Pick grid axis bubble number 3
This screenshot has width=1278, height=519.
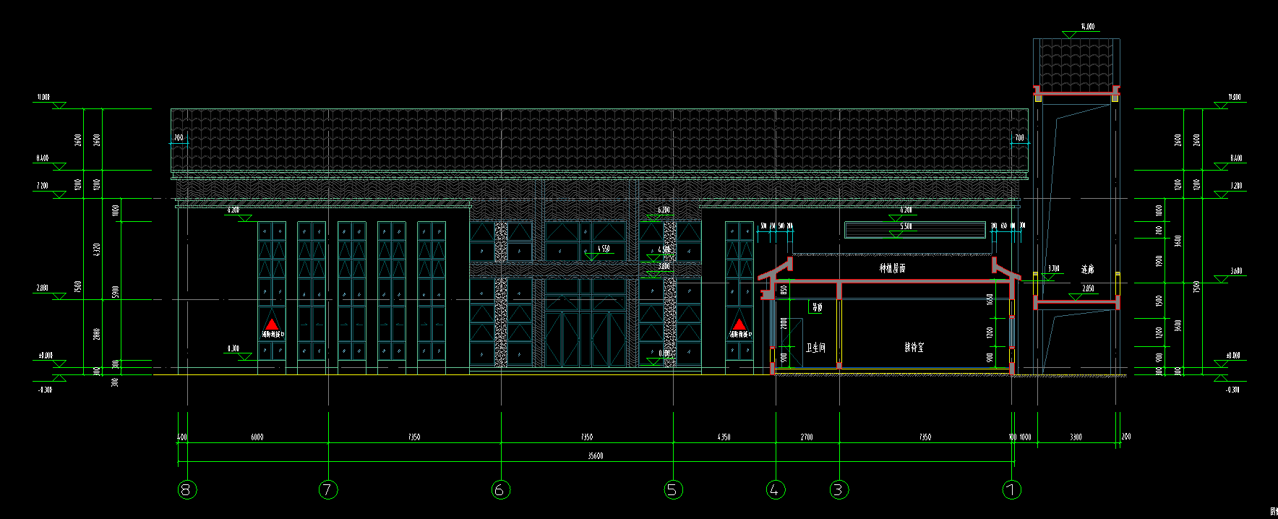(839, 490)
